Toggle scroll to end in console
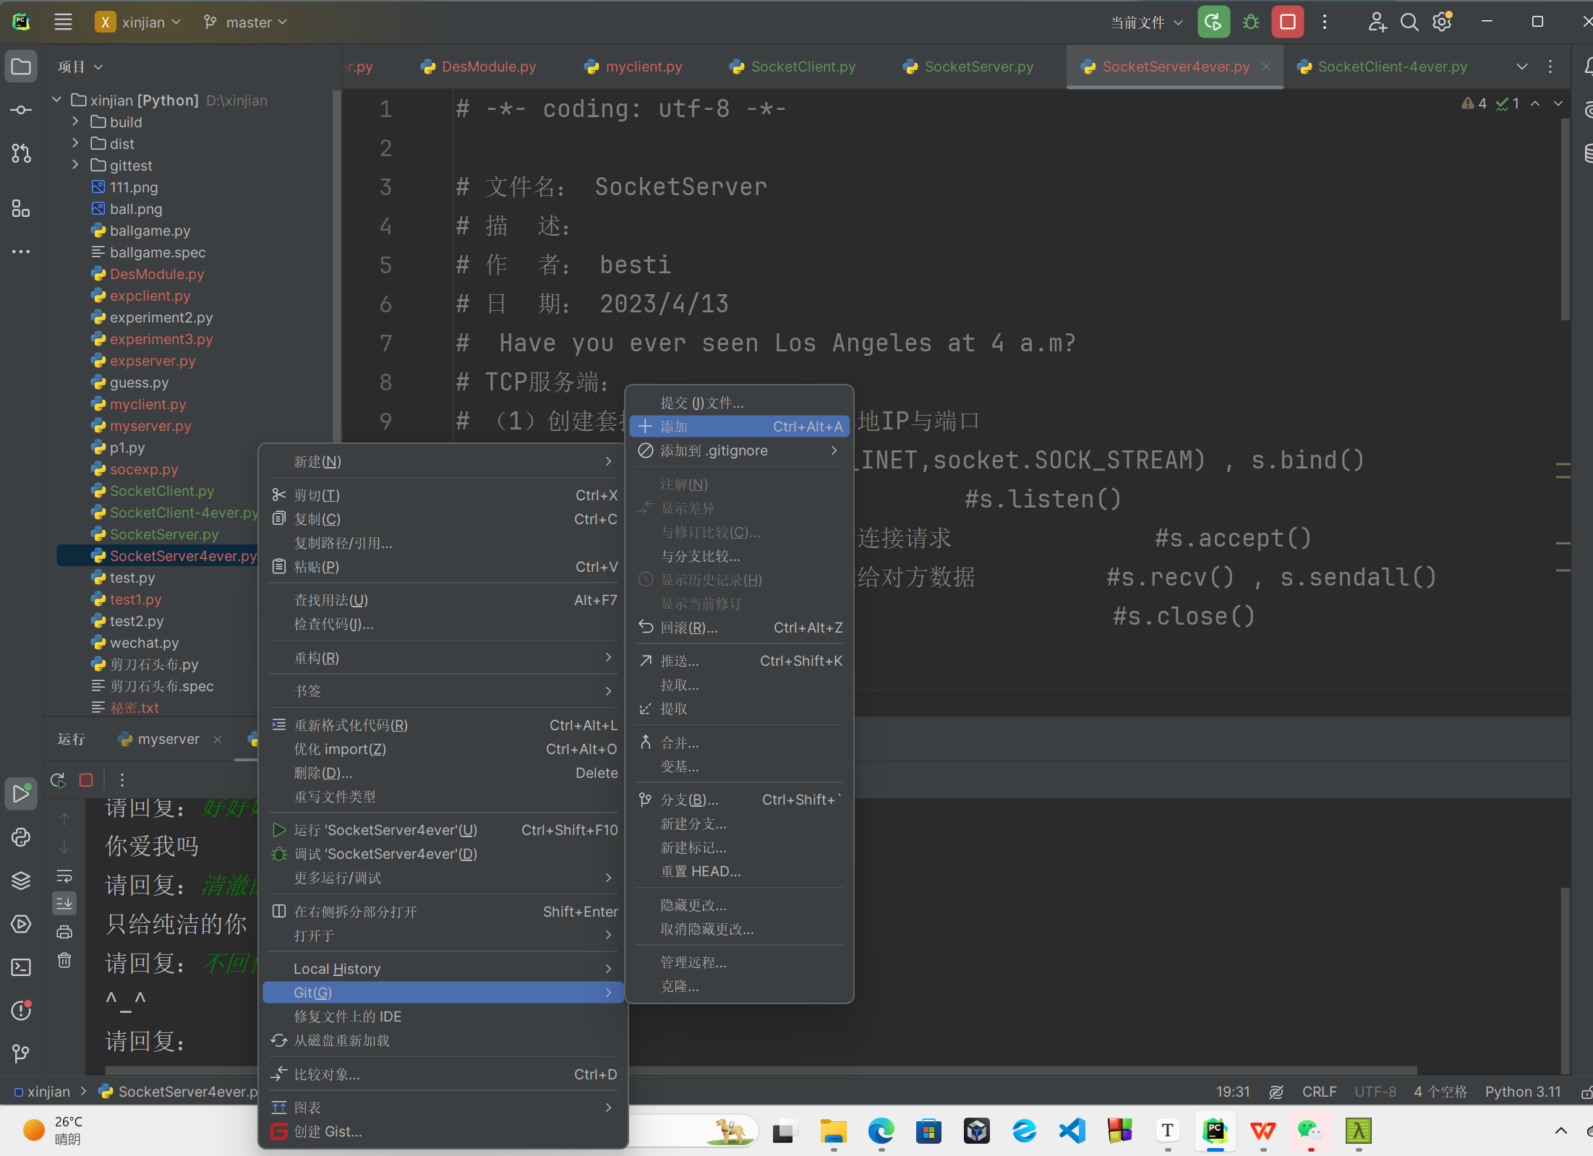 tap(64, 903)
